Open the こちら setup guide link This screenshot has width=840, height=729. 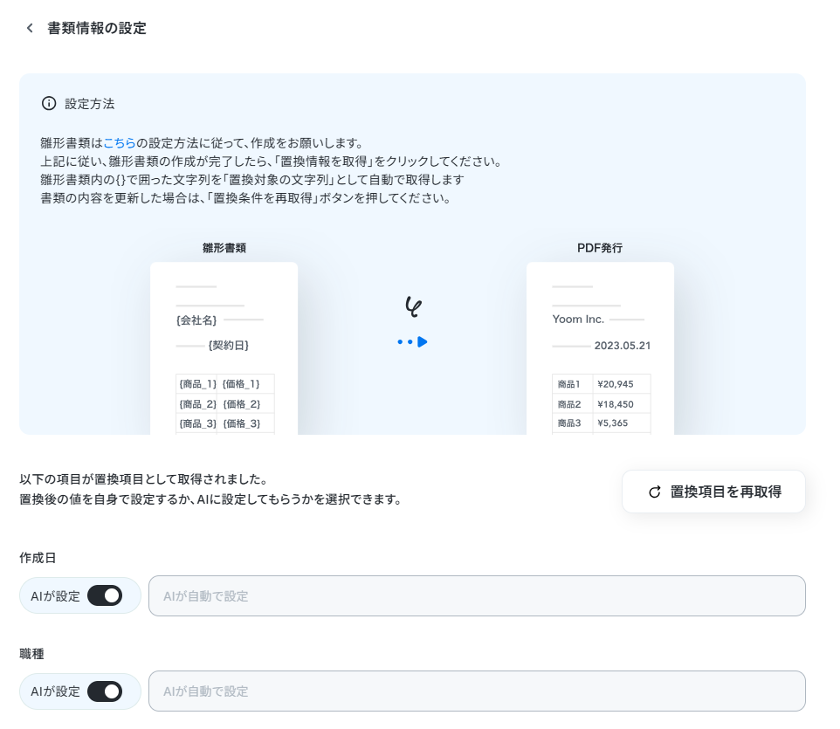point(120,143)
